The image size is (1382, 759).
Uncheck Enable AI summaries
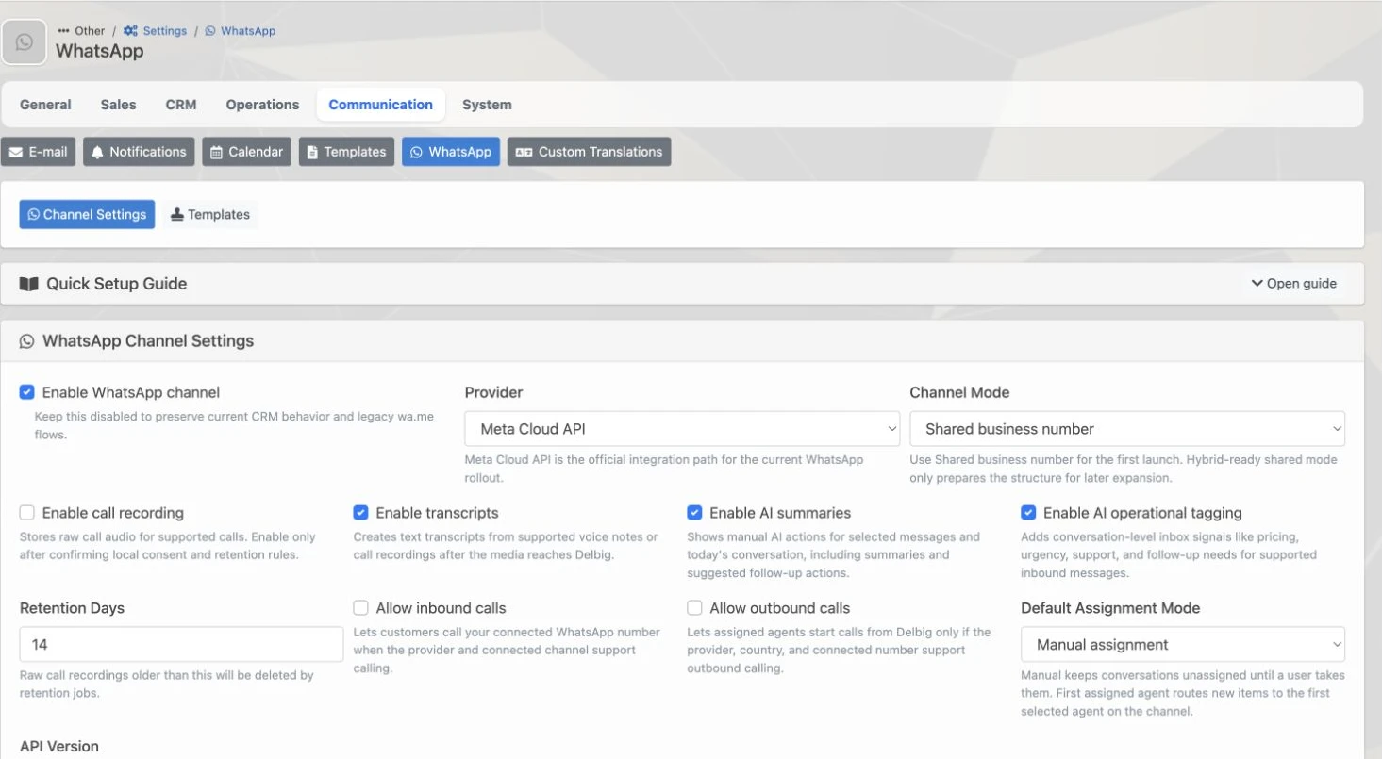694,513
